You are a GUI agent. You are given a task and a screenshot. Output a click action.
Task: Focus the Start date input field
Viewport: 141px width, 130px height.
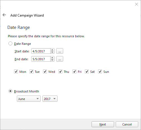coord(41,51)
